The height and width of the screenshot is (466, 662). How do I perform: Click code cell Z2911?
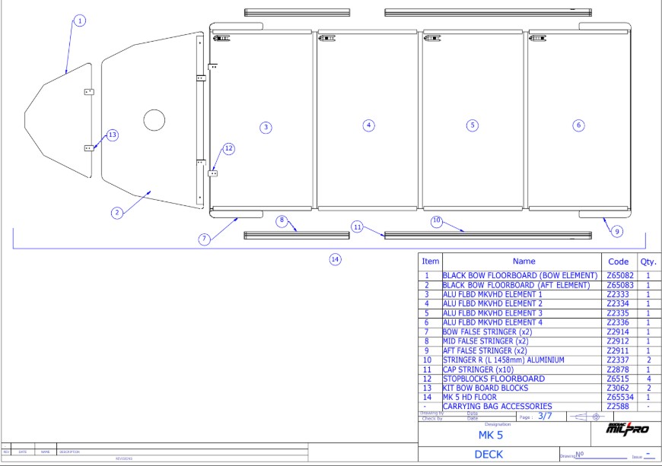618,351
